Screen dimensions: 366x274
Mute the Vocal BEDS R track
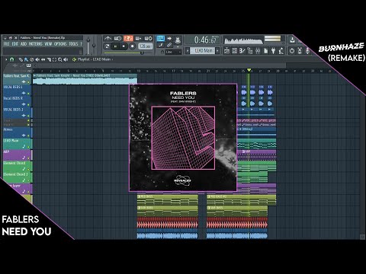[28, 104]
